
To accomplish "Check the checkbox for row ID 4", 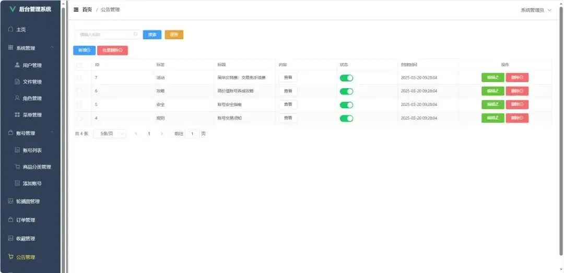I will coord(79,118).
